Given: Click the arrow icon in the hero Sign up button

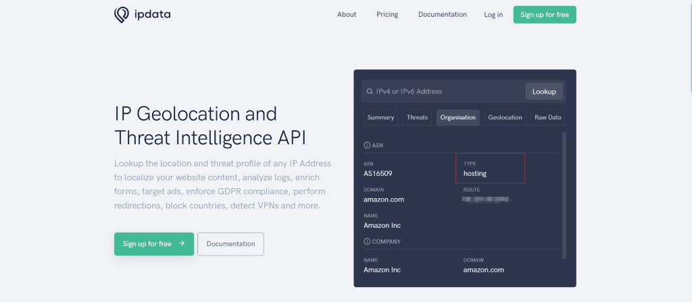Looking at the screenshot, I should [x=182, y=244].
